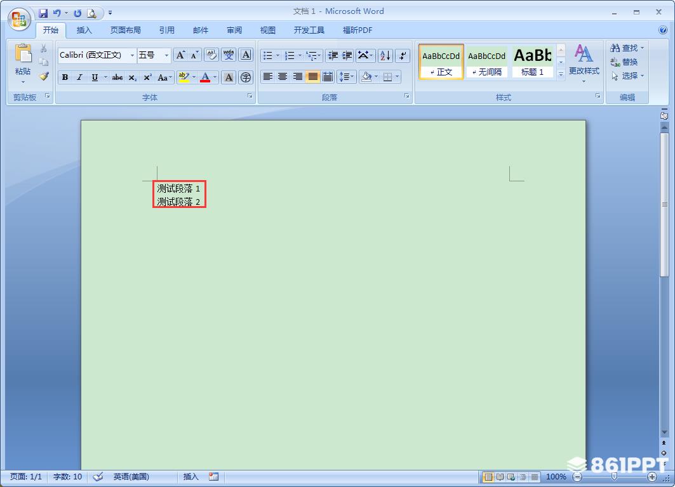
Task: Open the 审阅 review tab
Action: (x=234, y=30)
